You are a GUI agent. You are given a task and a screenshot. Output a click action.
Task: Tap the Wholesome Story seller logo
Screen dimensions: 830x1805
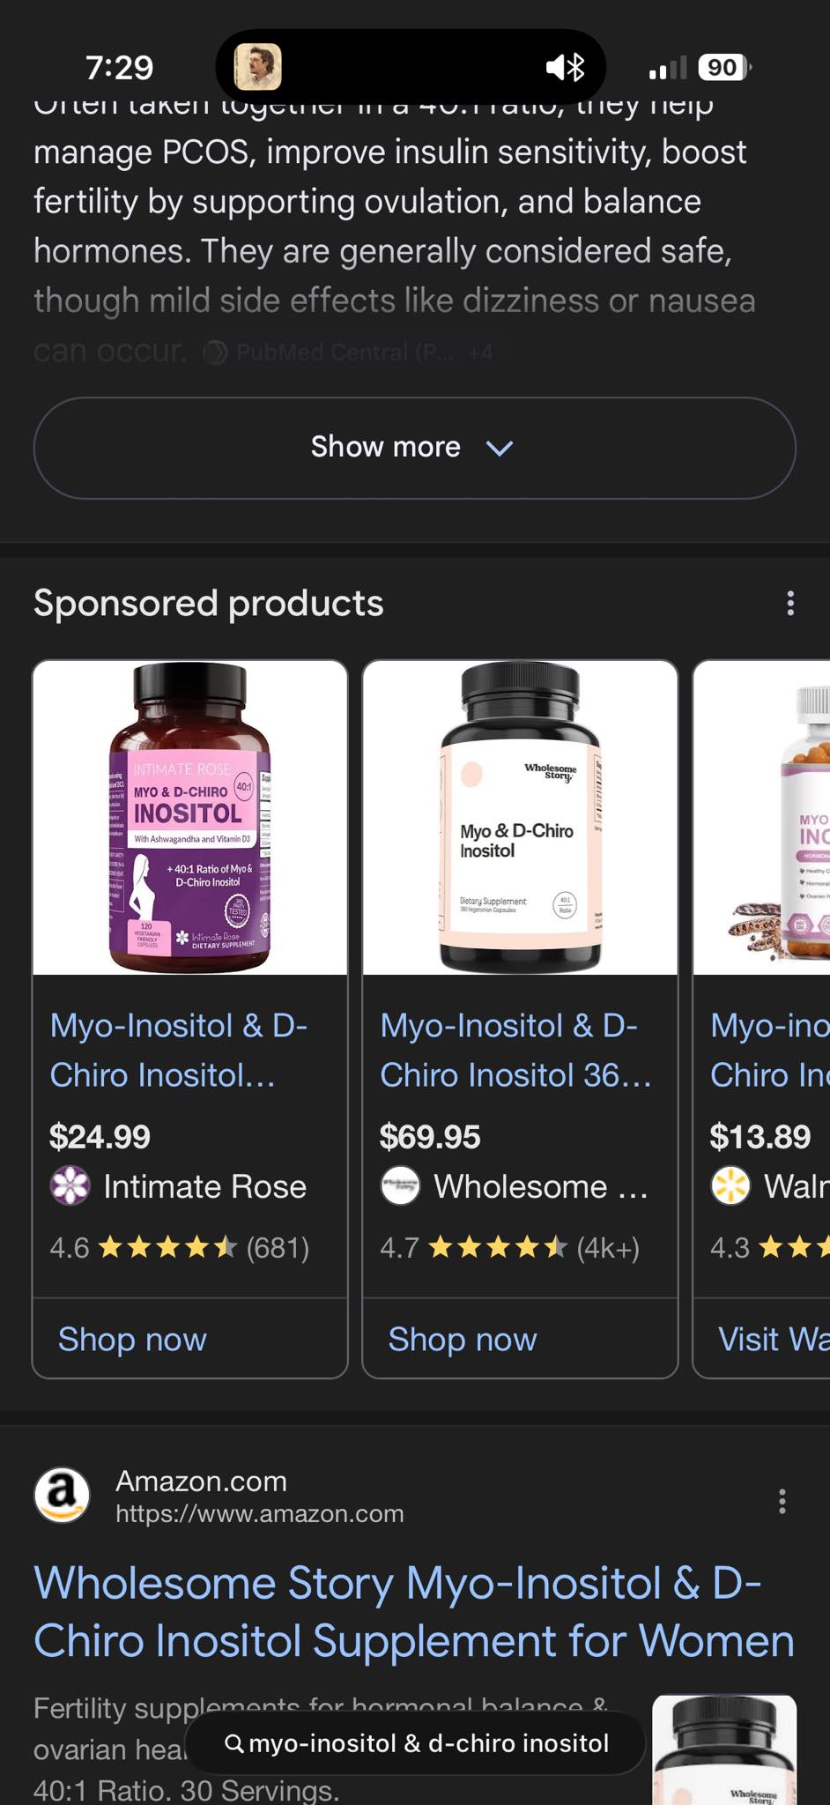tap(400, 1185)
